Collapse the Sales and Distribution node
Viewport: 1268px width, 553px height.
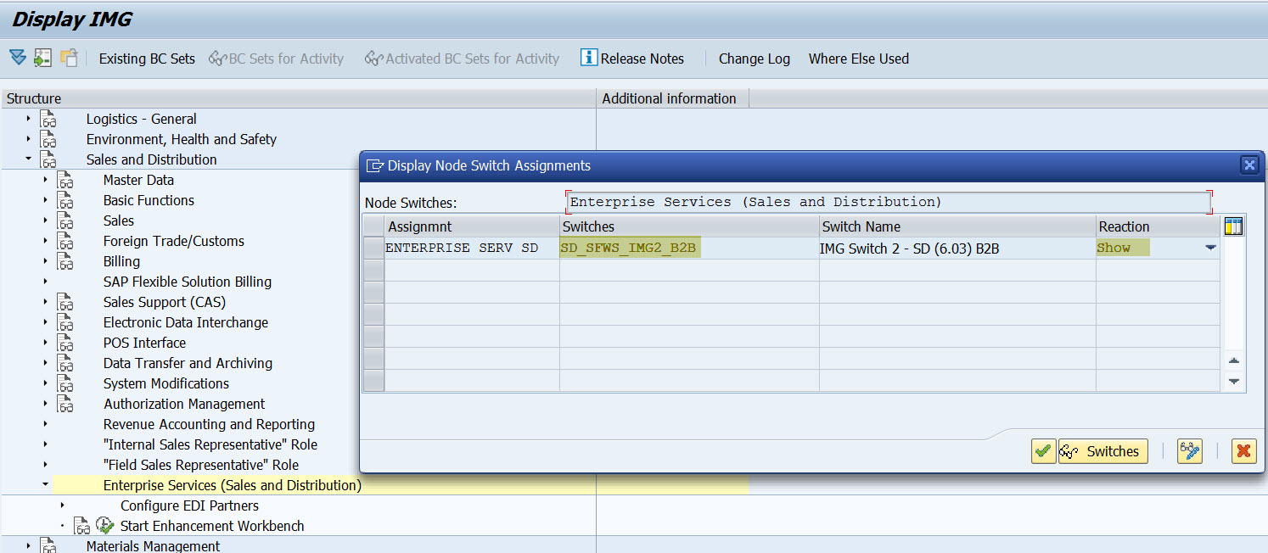(26, 159)
